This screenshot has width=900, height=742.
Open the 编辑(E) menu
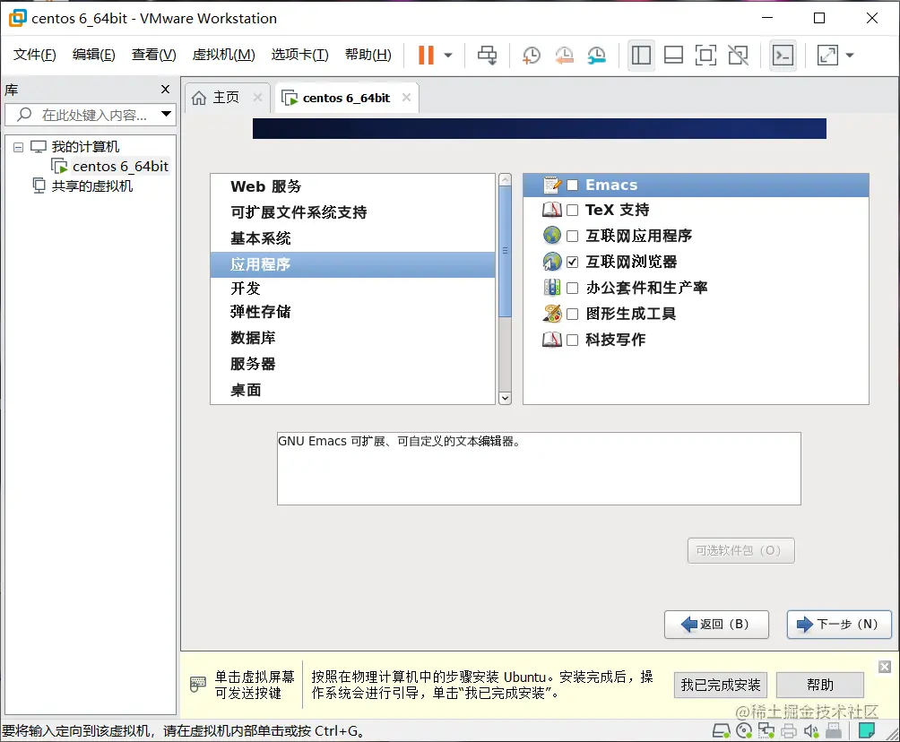click(93, 55)
